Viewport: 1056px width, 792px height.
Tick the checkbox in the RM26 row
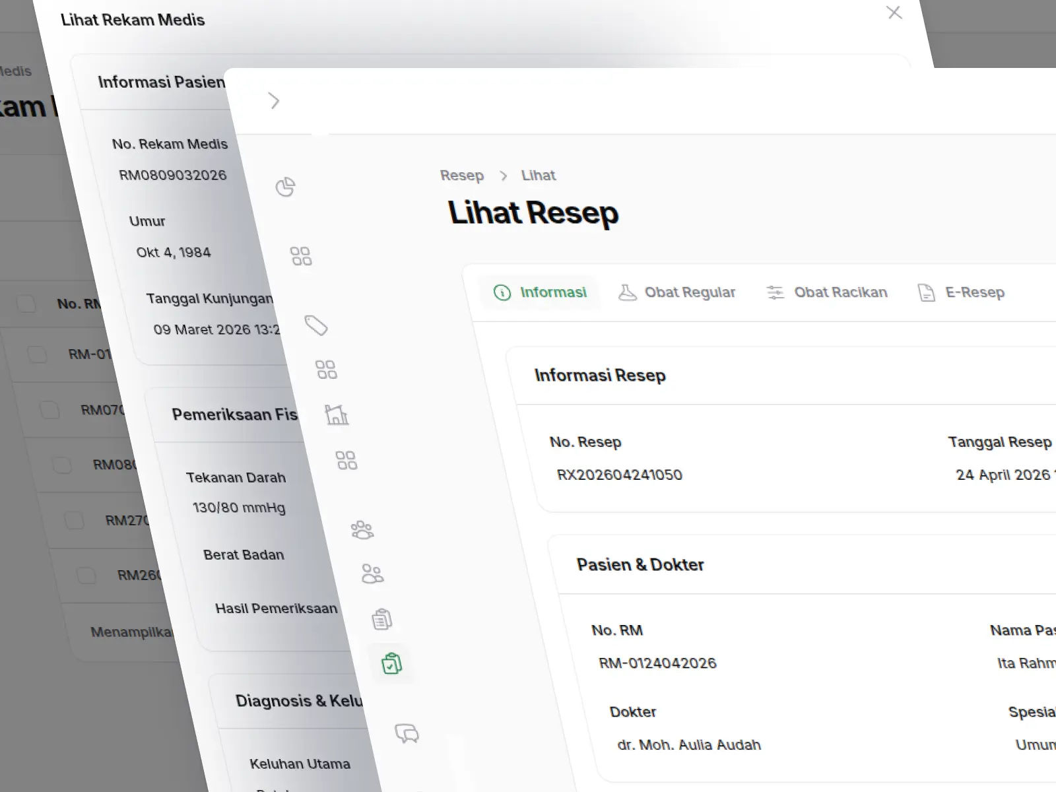(x=86, y=575)
